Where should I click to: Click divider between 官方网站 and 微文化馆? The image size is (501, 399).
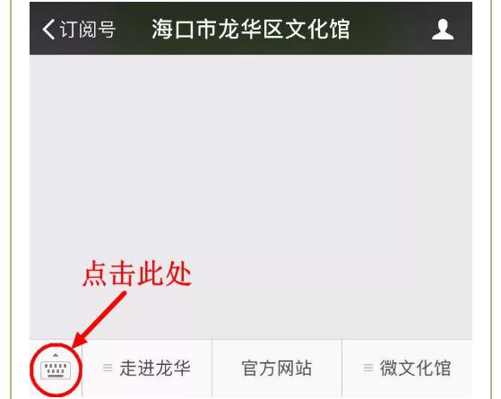point(341,368)
